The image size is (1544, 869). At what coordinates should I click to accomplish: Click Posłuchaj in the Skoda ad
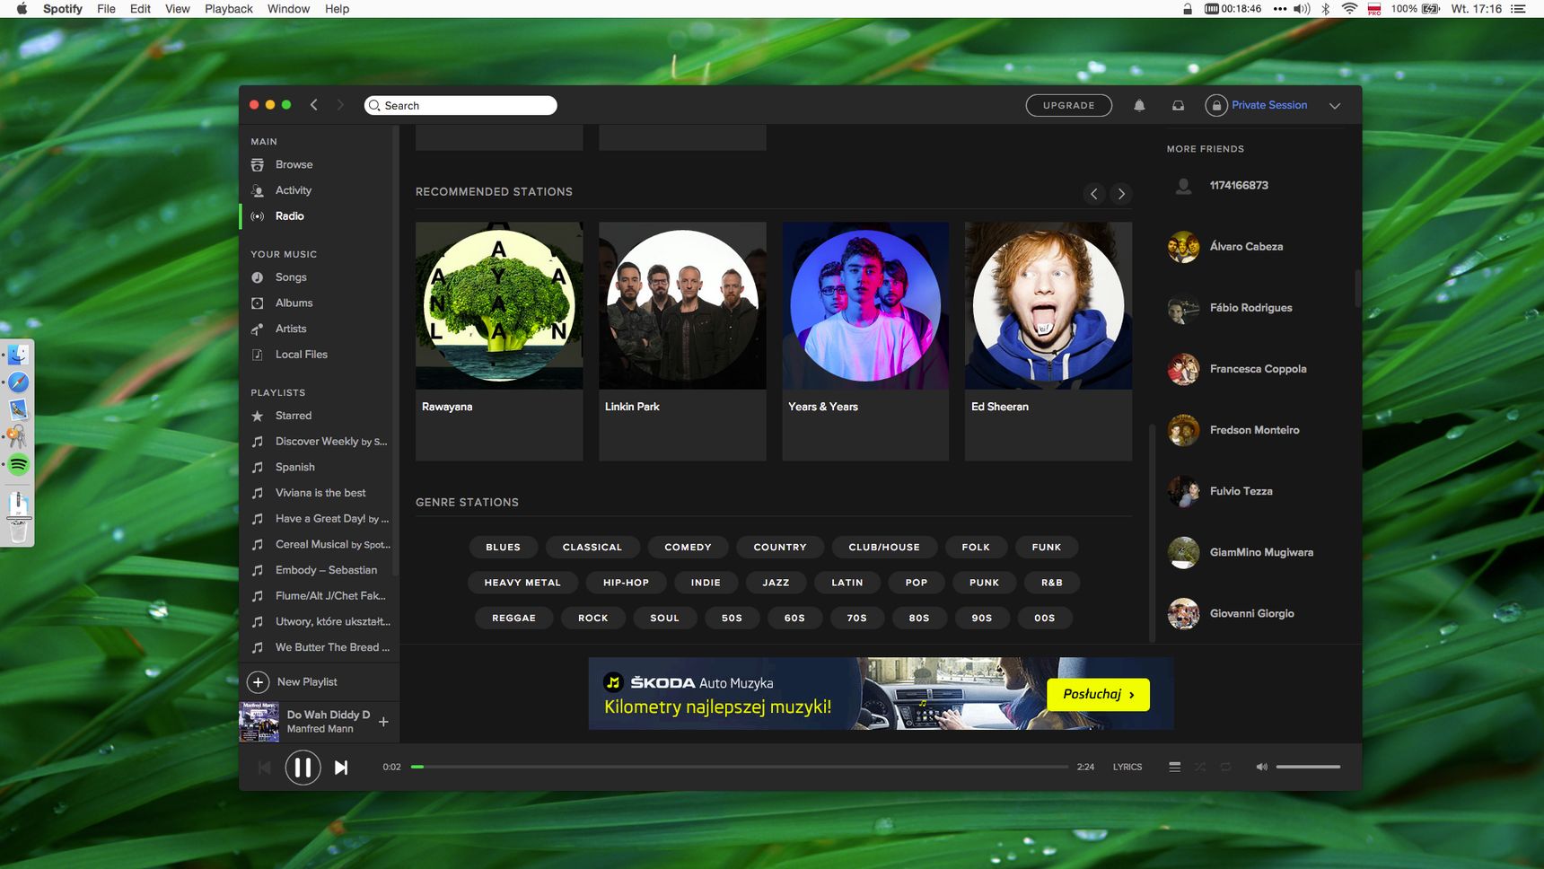click(1098, 695)
